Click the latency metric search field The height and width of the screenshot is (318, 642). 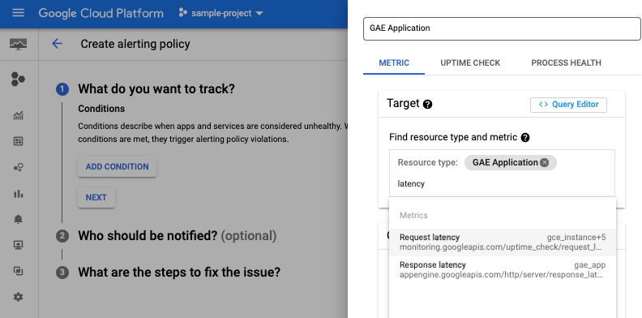502,184
